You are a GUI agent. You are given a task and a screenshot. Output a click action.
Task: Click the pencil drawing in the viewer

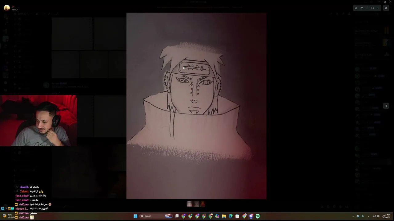point(196,106)
